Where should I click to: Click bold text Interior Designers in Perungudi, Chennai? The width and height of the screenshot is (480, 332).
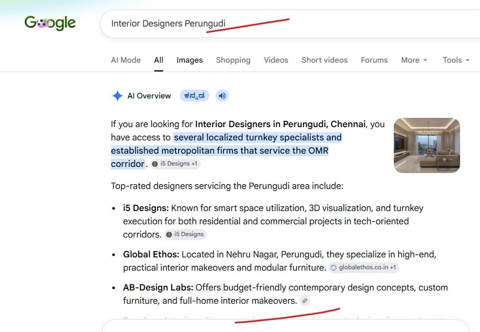click(280, 124)
